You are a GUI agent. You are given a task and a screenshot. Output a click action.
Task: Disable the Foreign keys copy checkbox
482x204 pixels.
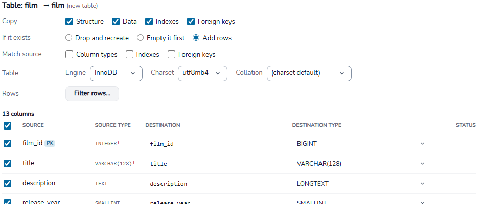click(x=191, y=22)
